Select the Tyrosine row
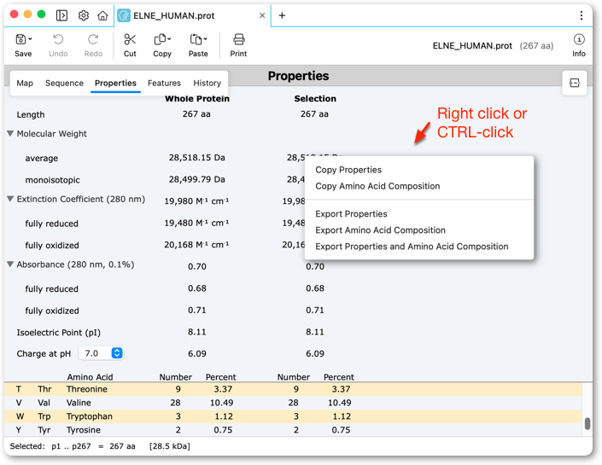 point(294,430)
